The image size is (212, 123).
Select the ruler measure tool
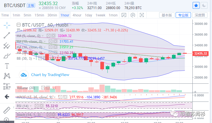click(7, 110)
